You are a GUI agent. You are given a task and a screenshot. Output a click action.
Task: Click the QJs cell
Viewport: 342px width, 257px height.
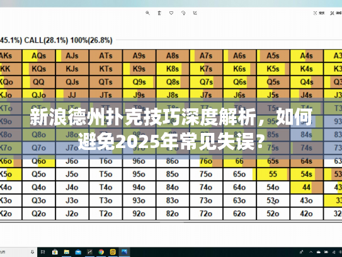coord(72,82)
